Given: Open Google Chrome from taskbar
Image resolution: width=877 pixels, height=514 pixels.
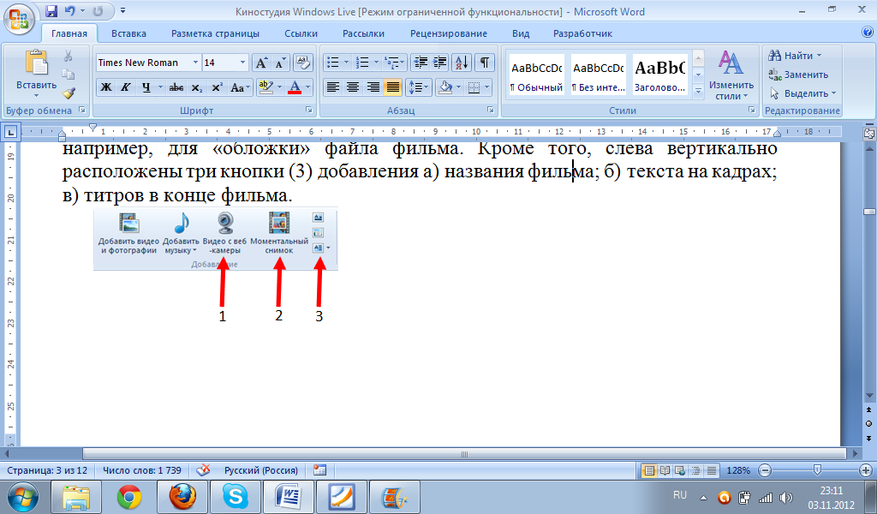Looking at the screenshot, I should click(x=129, y=497).
